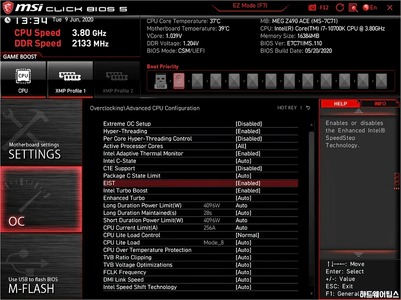Screen dimensions: 401x300
Task: Change Active Processor Cores [All] value
Action: tap(241, 146)
